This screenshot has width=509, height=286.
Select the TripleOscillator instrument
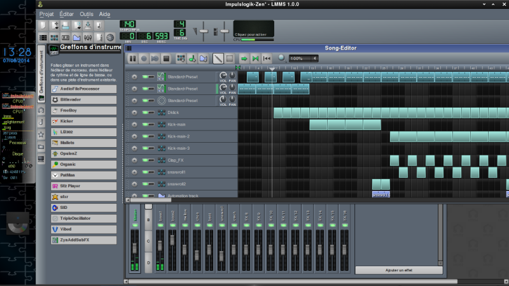(84, 218)
